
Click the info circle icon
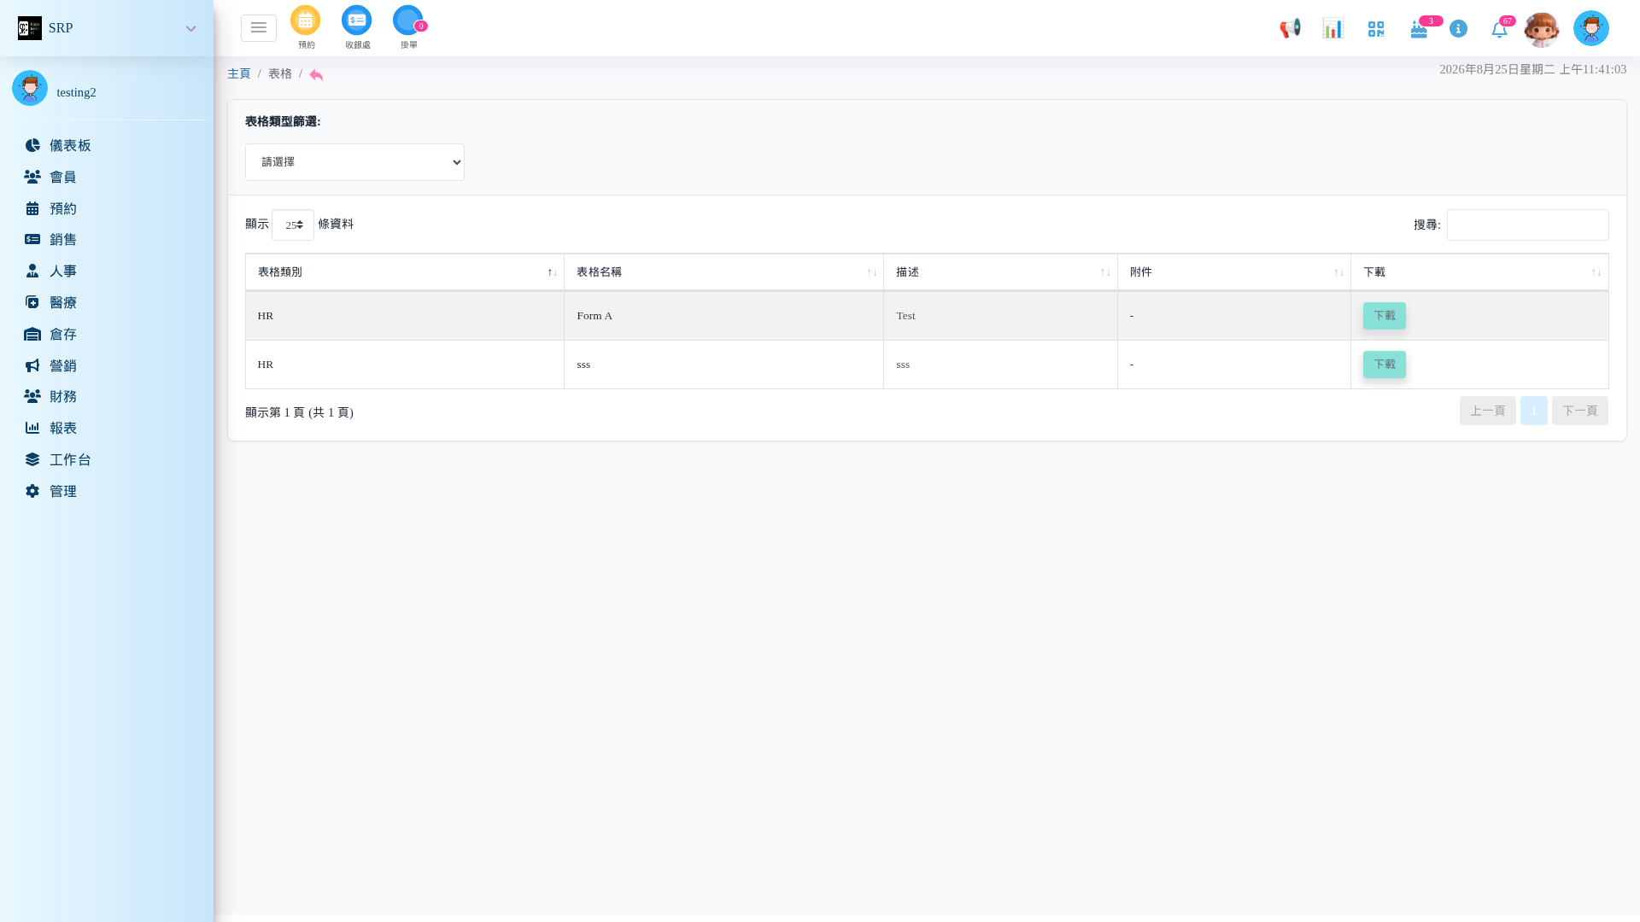coord(1459,29)
